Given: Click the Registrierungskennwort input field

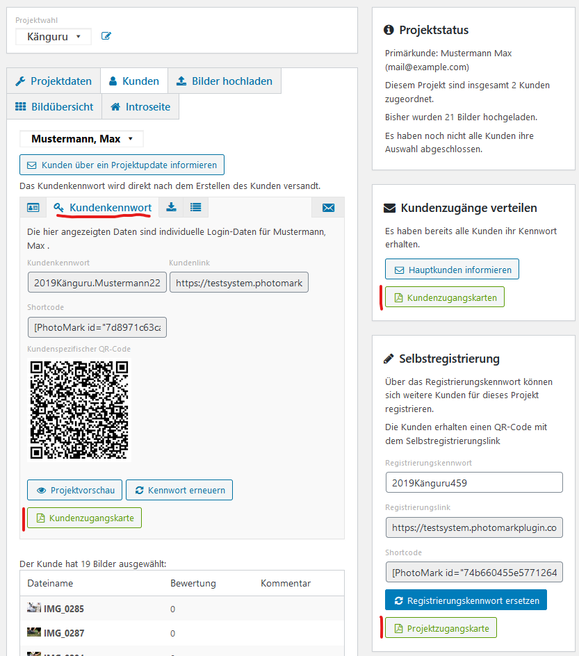Looking at the screenshot, I should coord(474,482).
